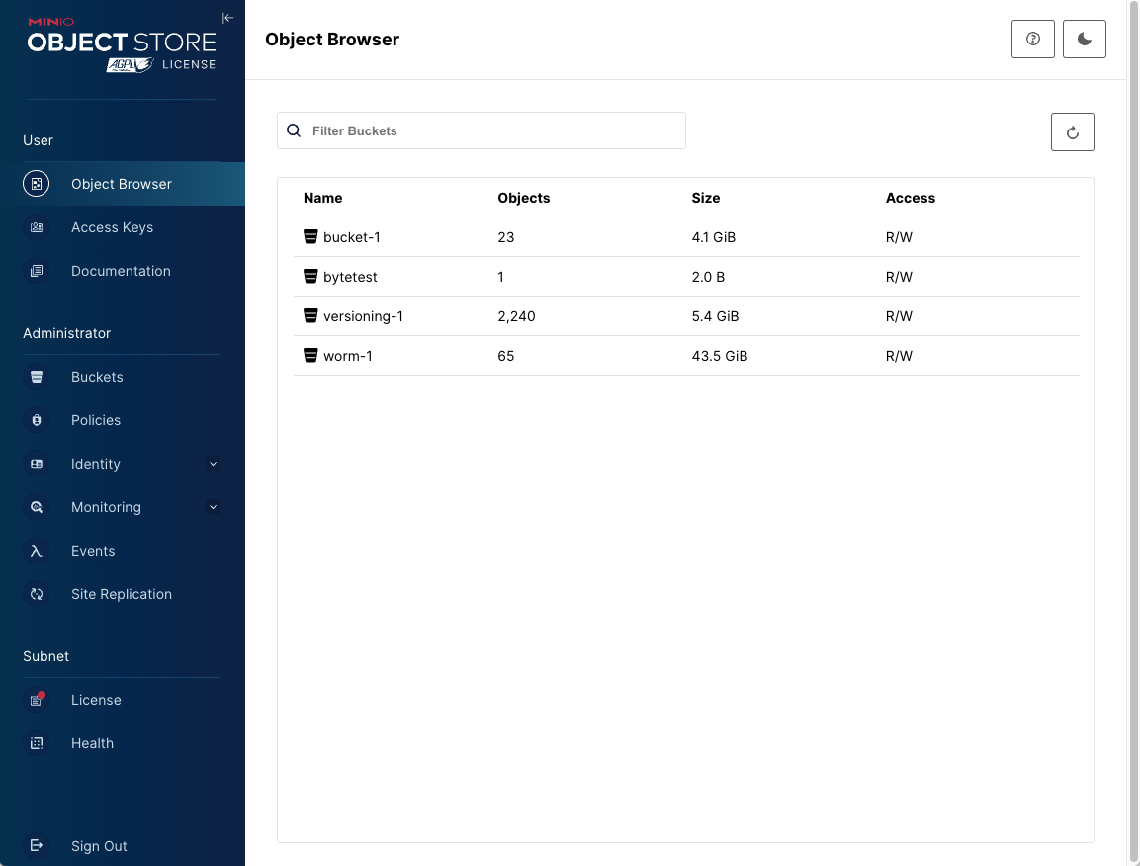Refresh the bucket list
This screenshot has height=866, width=1140.
(1072, 132)
